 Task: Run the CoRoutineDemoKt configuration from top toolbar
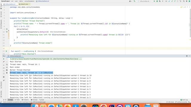pos(154,1)
